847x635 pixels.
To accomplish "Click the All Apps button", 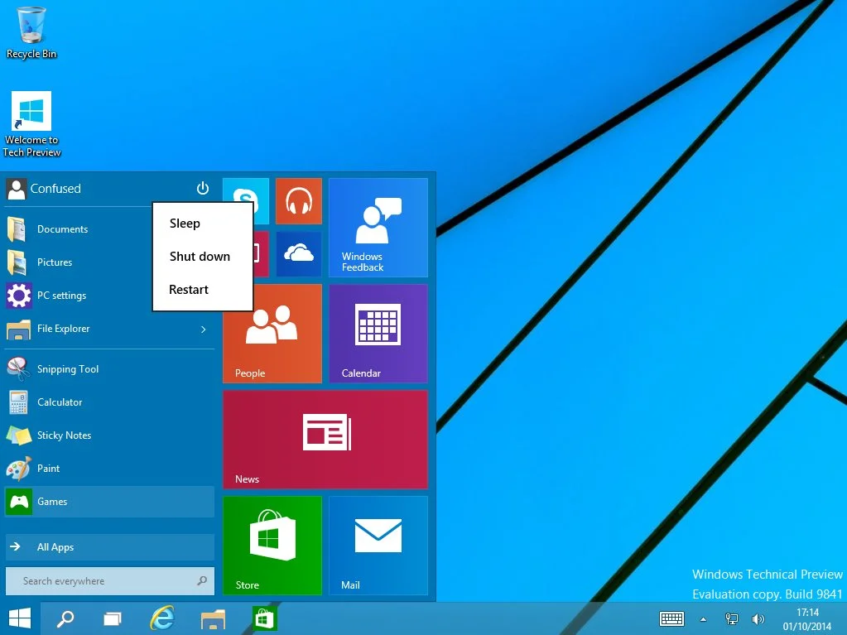I will [x=109, y=547].
